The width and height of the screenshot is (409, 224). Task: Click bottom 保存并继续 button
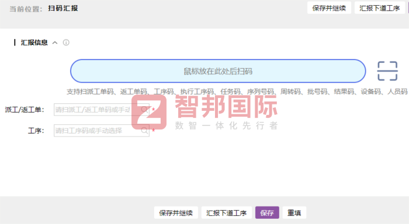point(176,213)
